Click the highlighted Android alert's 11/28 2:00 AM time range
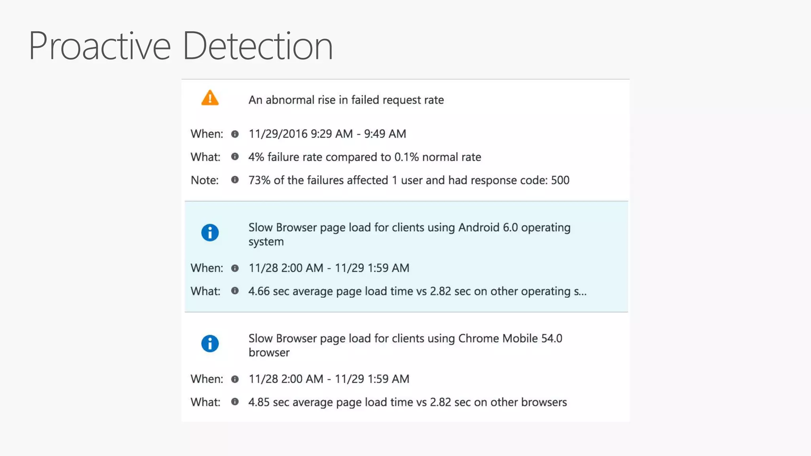This screenshot has width=811, height=456. click(329, 268)
